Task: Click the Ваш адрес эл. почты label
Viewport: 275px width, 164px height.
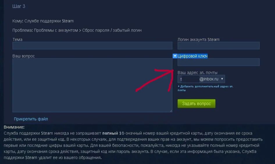Action: pyautogui.click(x=197, y=72)
